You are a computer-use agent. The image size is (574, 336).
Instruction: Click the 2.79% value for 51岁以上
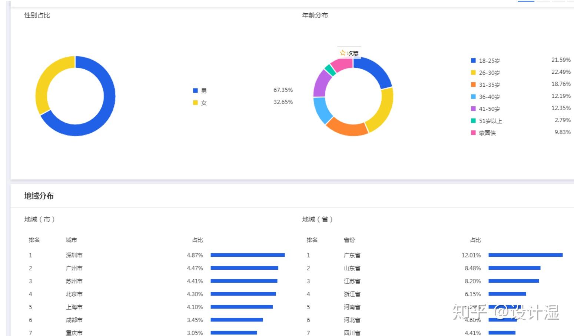(563, 120)
